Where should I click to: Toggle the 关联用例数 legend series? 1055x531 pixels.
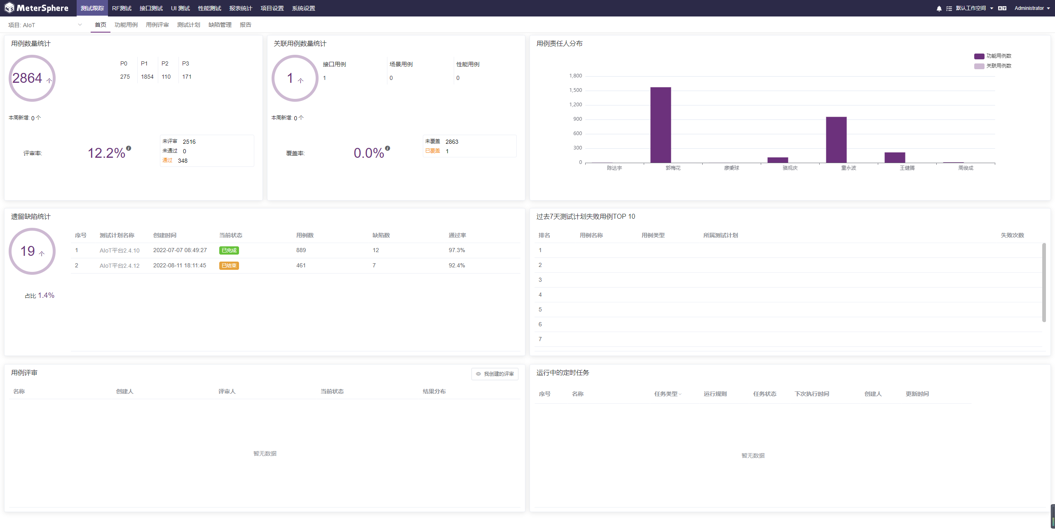[x=993, y=66]
